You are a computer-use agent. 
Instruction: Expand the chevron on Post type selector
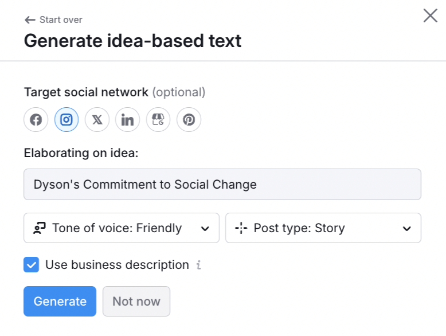406,229
